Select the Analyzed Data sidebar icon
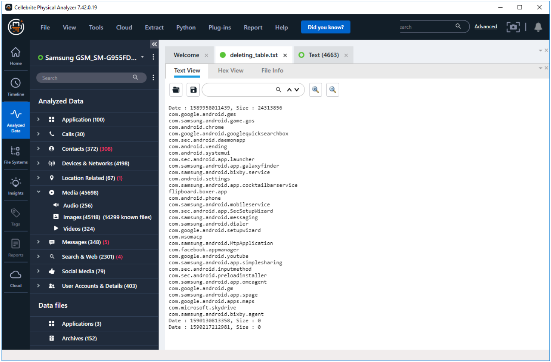This screenshot has height=362, width=551. pos(15,120)
